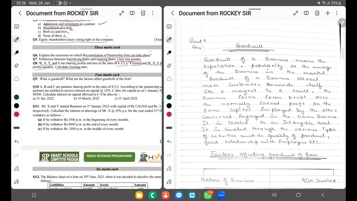The width and height of the screenshot is (357, 201).
Task: Select the highlighter tool in the right note
Action: point(169,52)
